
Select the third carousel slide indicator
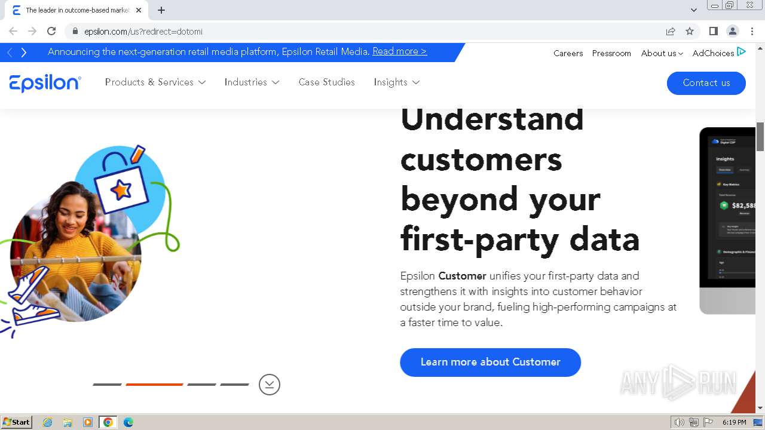(x=201, y=385)
